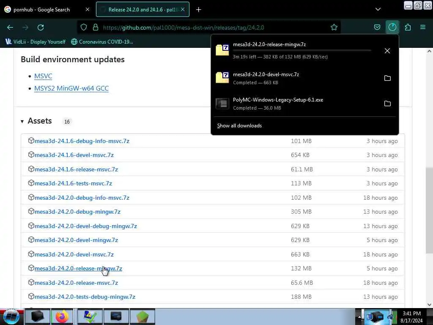Open the black folder taskbar icon

pos(37,317)
